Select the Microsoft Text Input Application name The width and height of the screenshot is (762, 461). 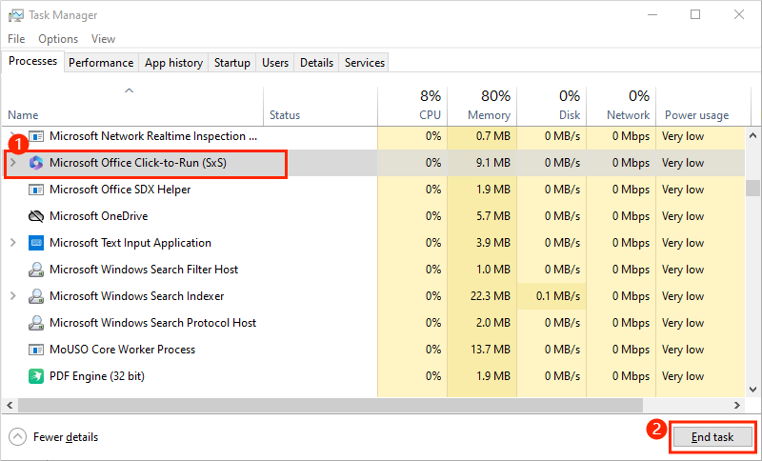point(130,243)
